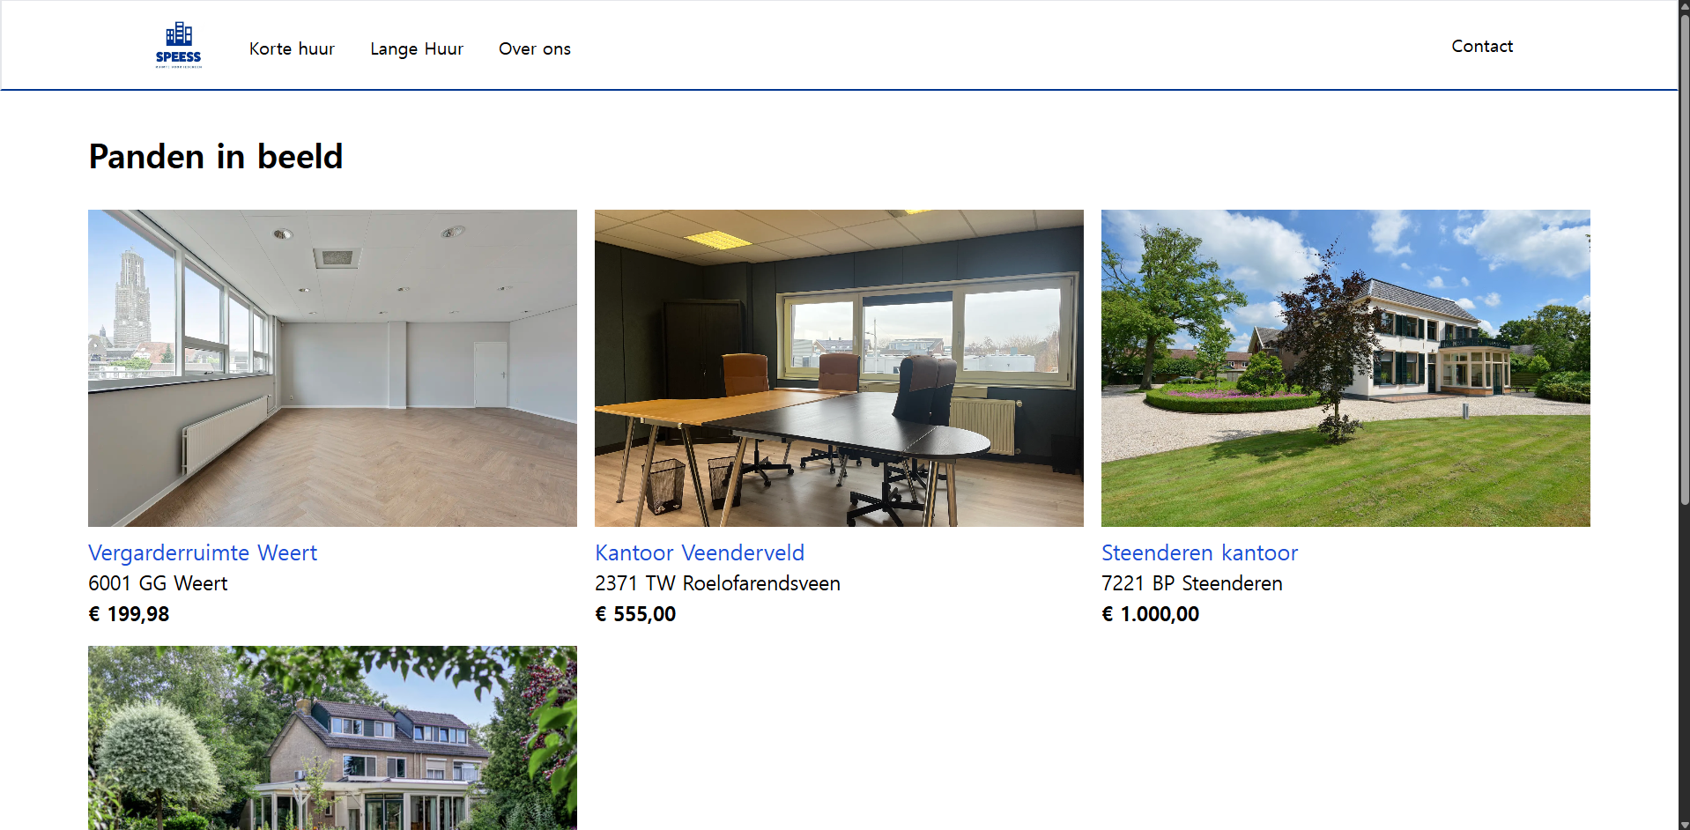Image resolution: width=1690 pixels, height=830 pixels.
Task: Click the € 1.000,00 price text
Action: click(1150, 614)
